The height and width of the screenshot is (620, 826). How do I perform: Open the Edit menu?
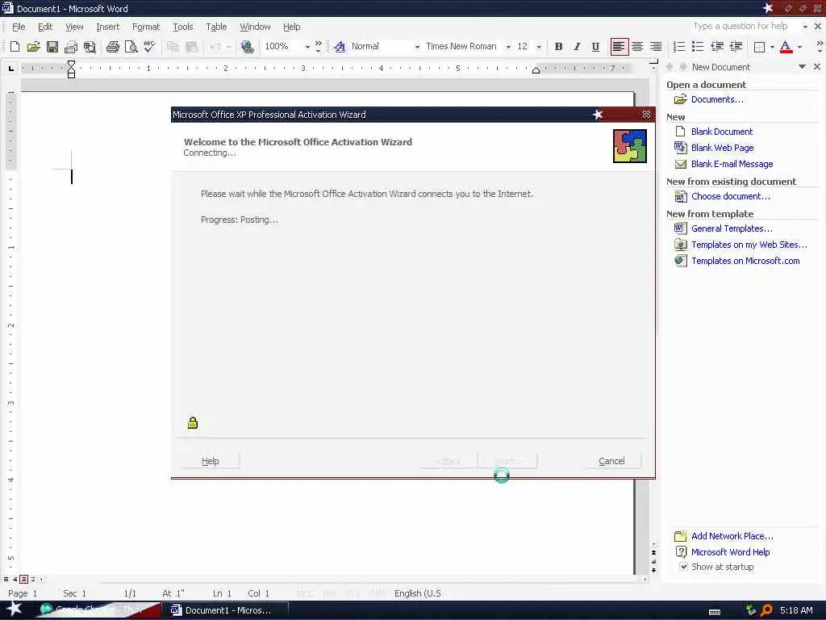coord(45,27)
